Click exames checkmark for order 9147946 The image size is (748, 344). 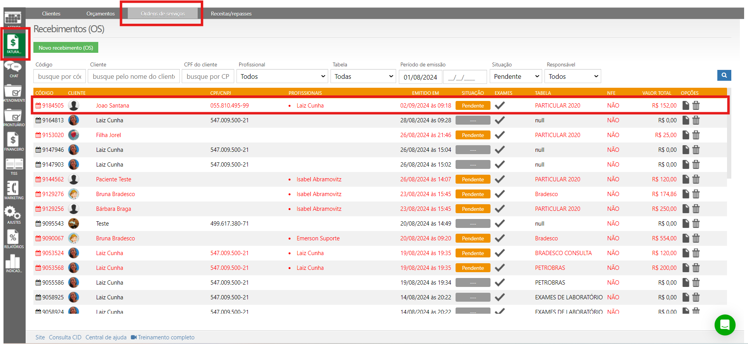tap(500, 150)
